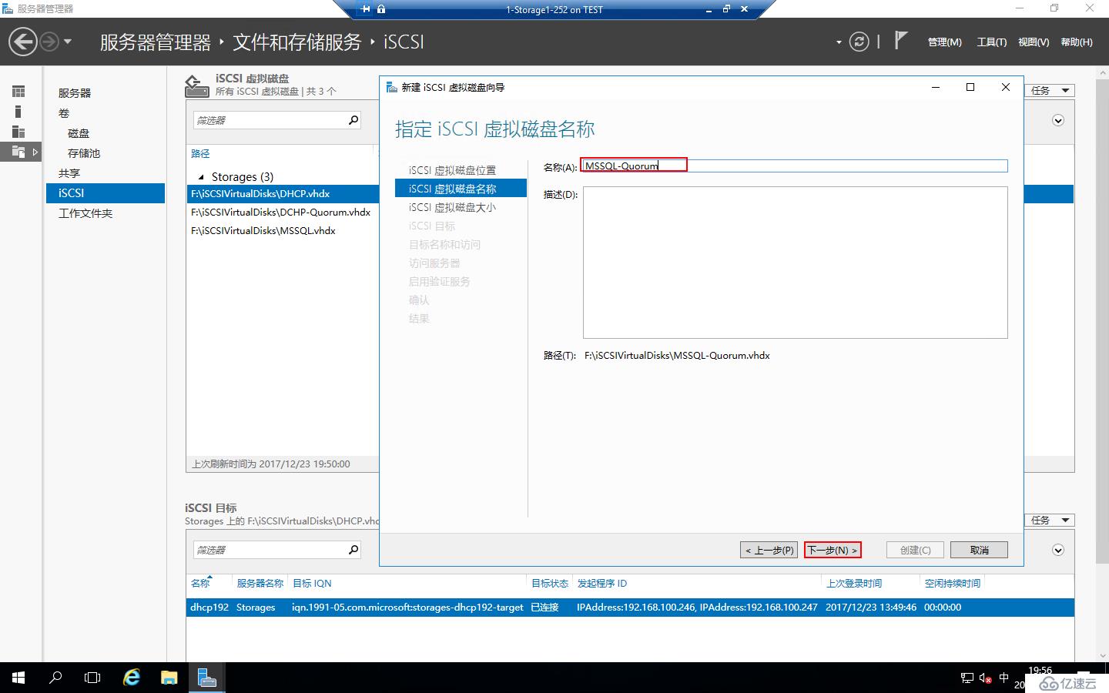Select iSCSI in the side navigation
Viewport: 1109px width, 693px height.
[x=106, y=193]
